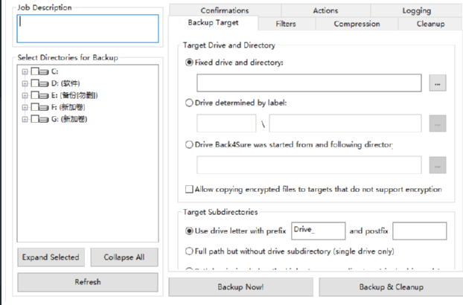The image size is (463, 305).
Task: Click the Collapse All button
Action: [124, 257]
